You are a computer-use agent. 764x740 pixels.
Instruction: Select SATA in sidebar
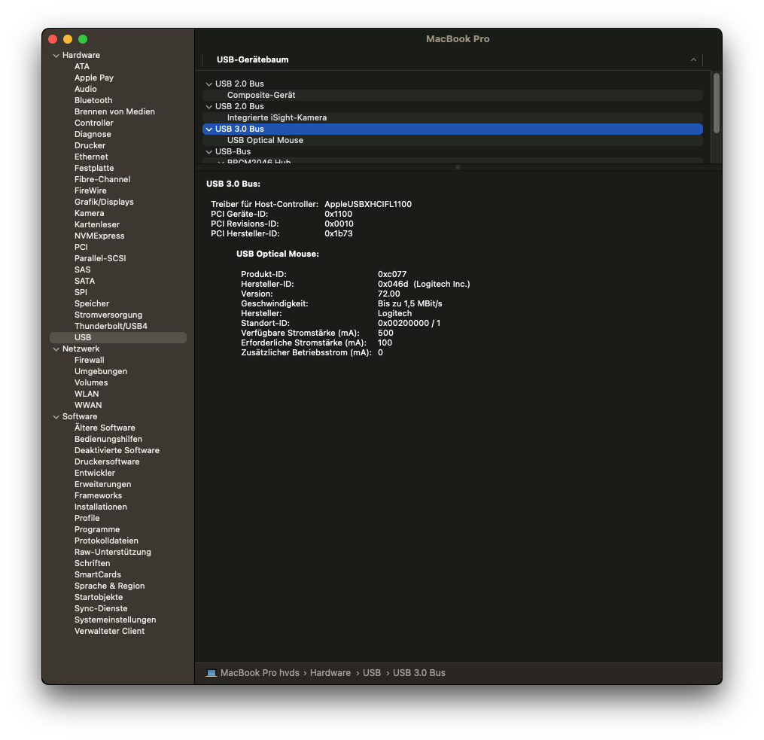[x=84, y=281]
